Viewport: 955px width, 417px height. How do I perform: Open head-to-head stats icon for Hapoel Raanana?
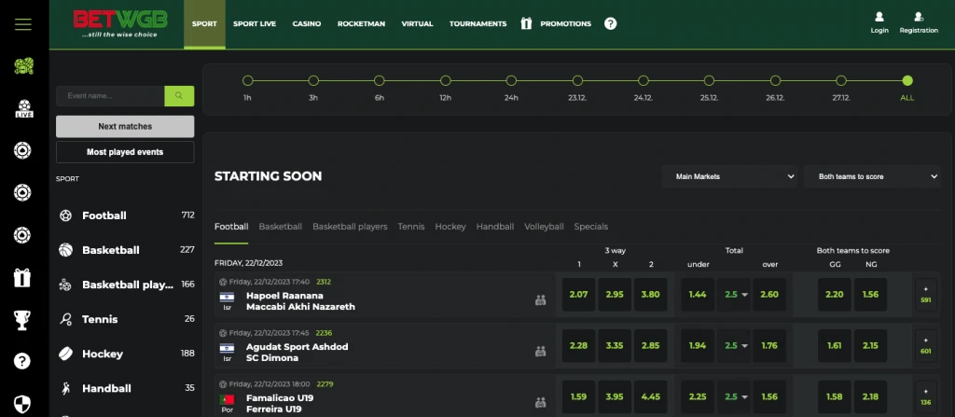[x=540, y=300]
